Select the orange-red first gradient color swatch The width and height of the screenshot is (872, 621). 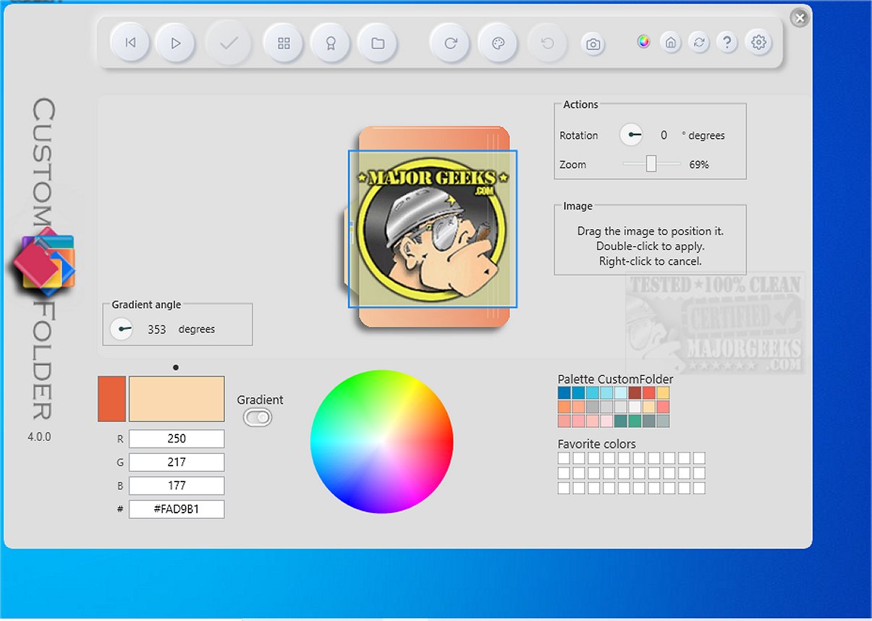point(111,398)
